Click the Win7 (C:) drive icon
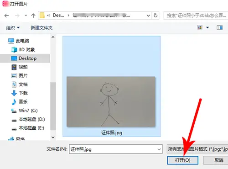The height and width of the screenshot is (169, 228). point(14,111)
